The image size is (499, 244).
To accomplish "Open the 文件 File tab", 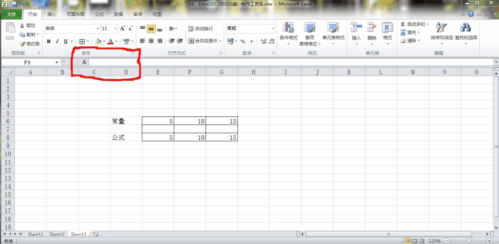I will (11, 14).
